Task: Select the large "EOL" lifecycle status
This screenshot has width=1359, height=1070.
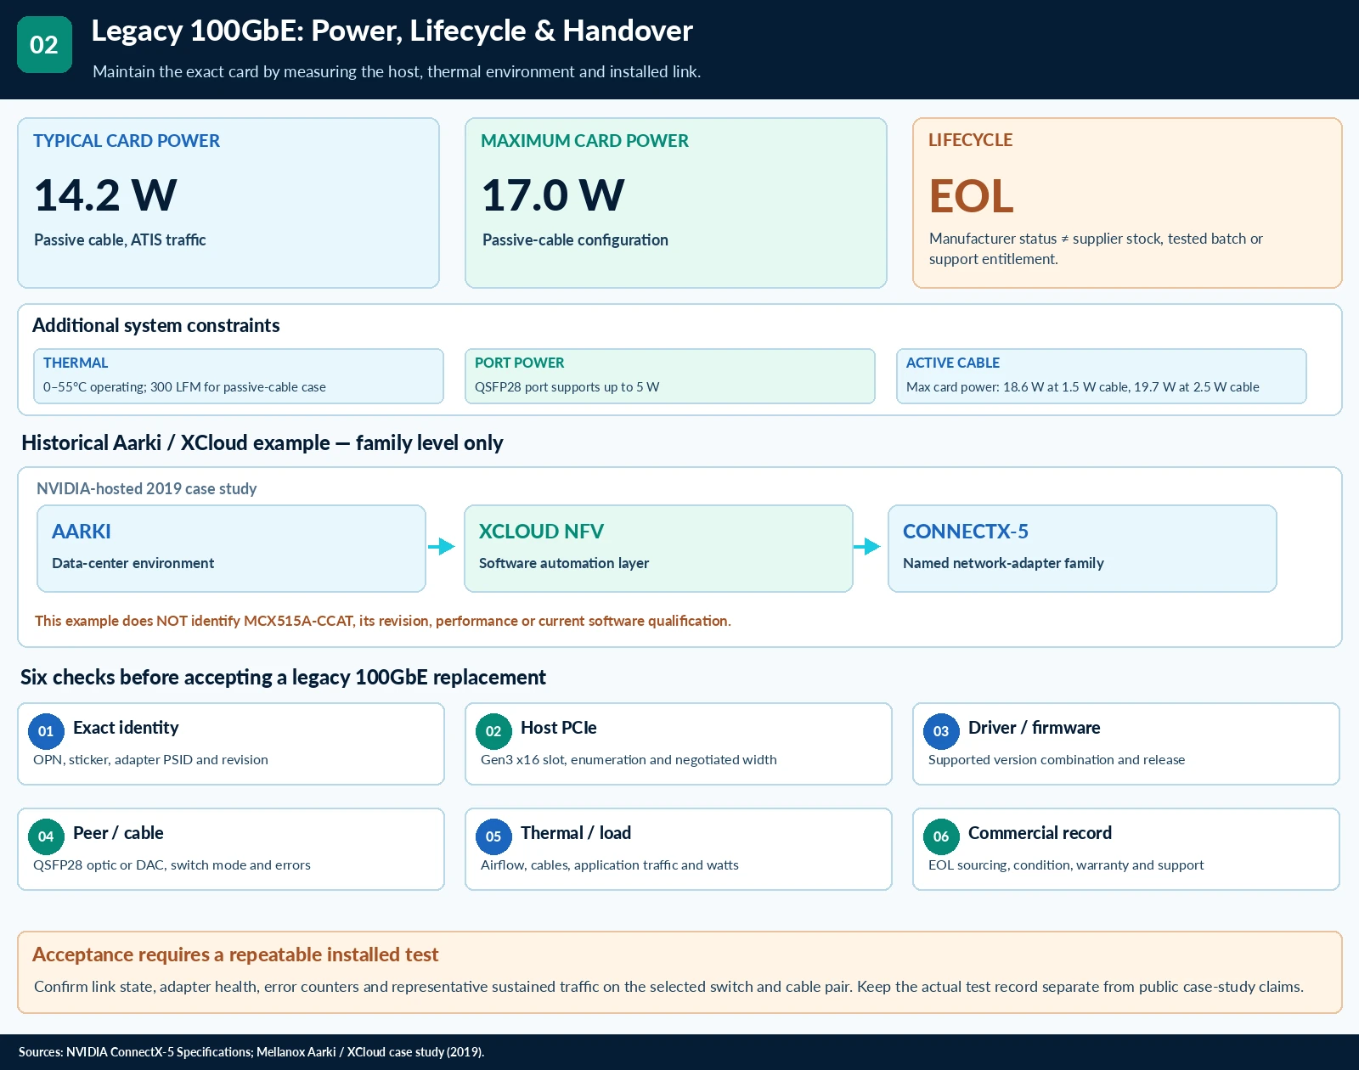Action: point(972,196)
